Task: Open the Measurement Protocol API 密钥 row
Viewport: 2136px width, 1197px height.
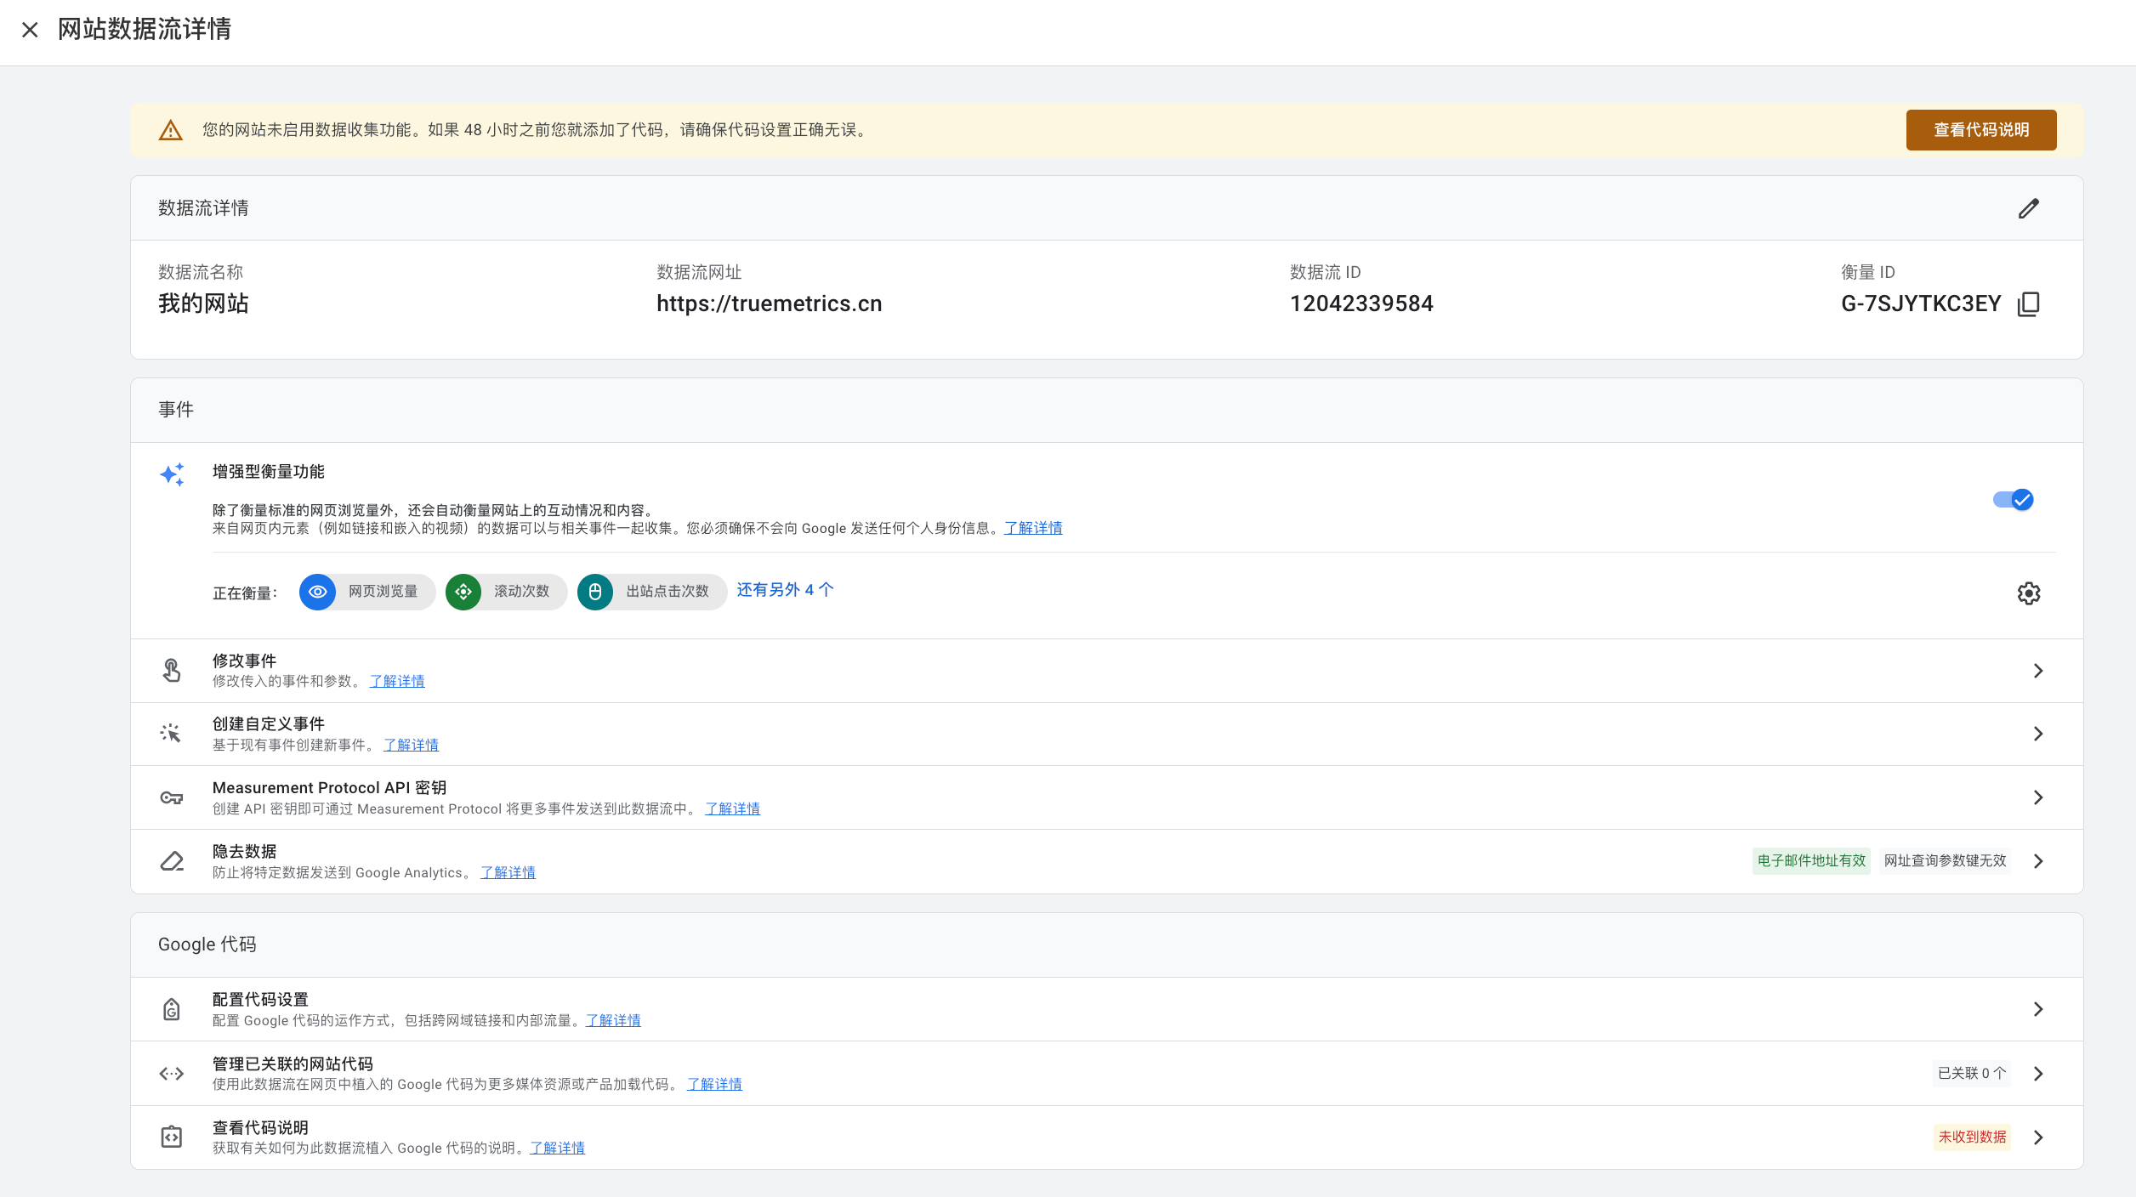Action: (2037, 797)
